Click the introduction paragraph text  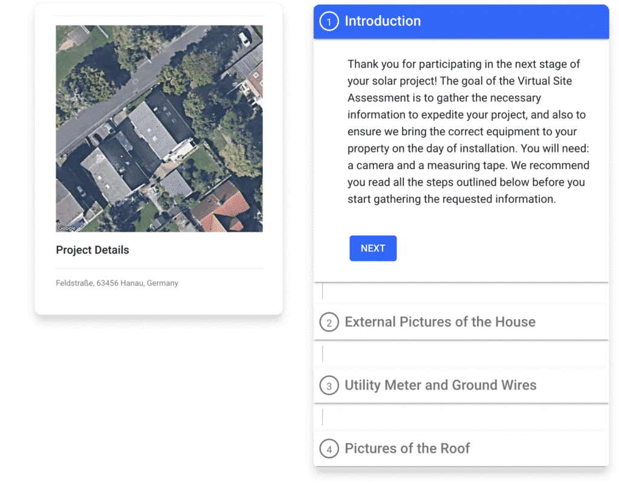click(x=468, y=131)
